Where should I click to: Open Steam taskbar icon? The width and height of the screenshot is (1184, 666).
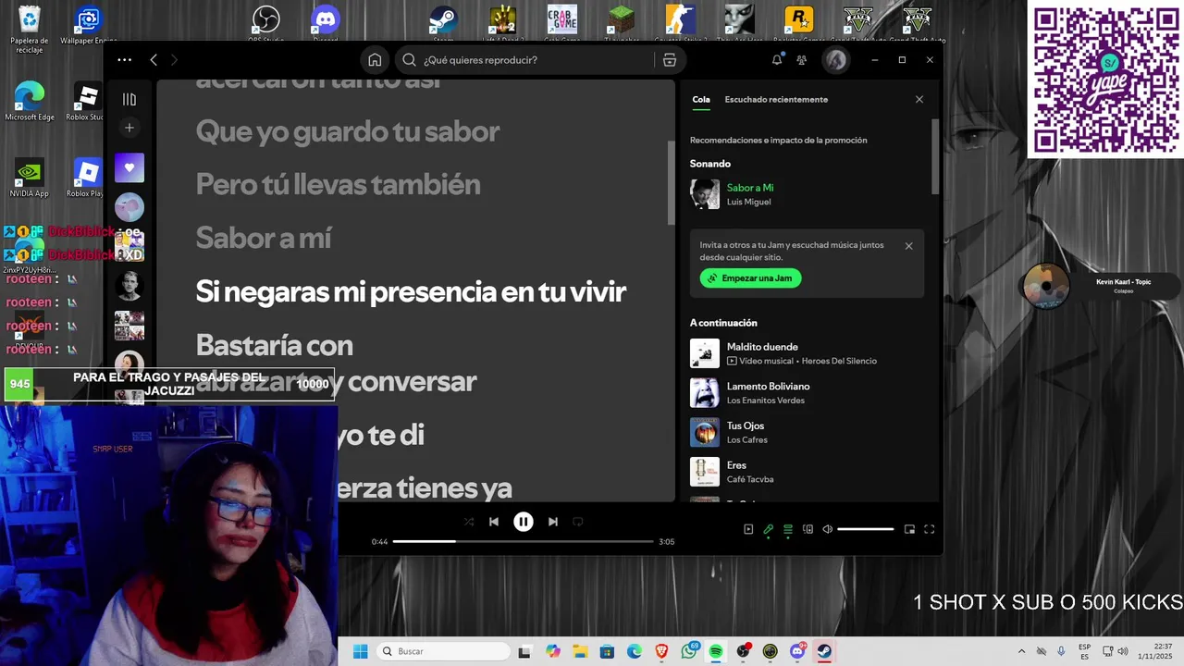[x=824, y=651]
